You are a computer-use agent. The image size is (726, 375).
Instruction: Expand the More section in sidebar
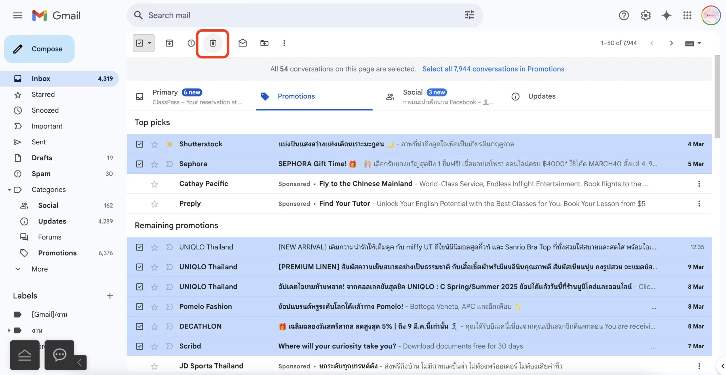coord(40,269)
